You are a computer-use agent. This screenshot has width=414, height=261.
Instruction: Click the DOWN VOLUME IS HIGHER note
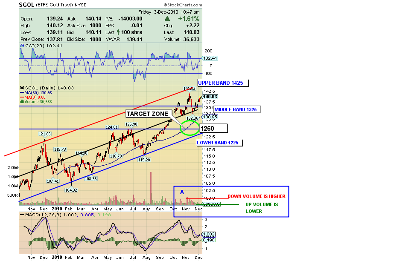[257, 196]
